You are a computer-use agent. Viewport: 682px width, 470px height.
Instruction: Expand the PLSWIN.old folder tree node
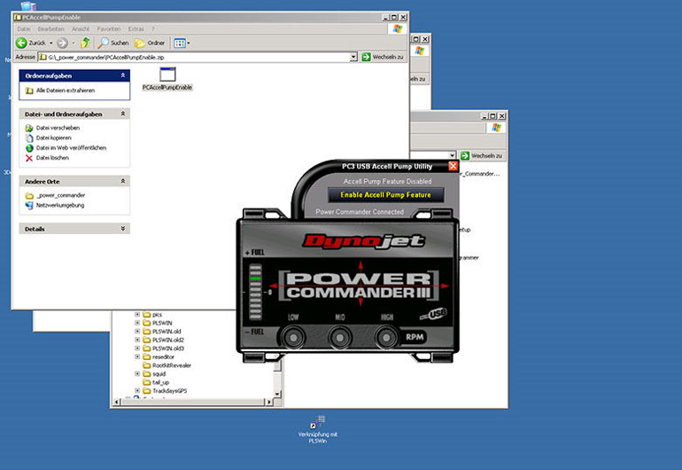(137, 332)
